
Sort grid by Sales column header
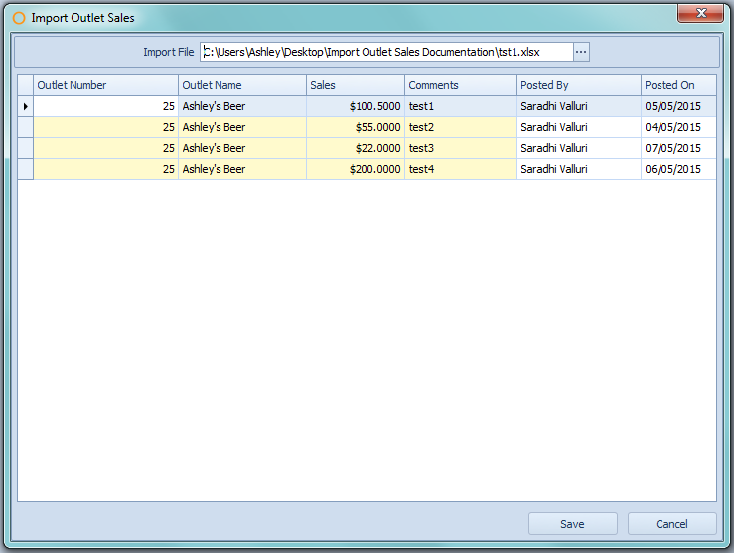(355, 85)
